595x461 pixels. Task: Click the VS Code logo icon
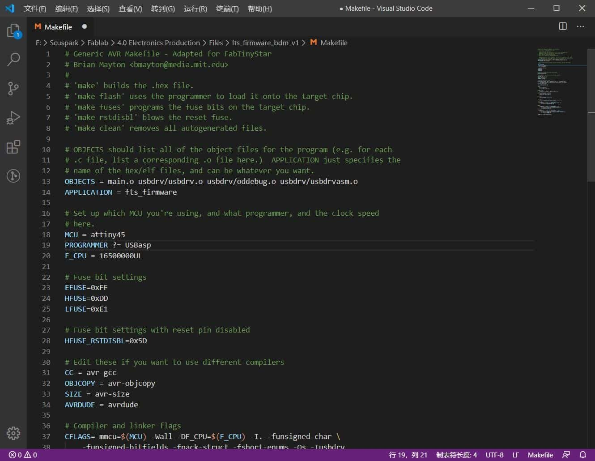click(10, 8)
